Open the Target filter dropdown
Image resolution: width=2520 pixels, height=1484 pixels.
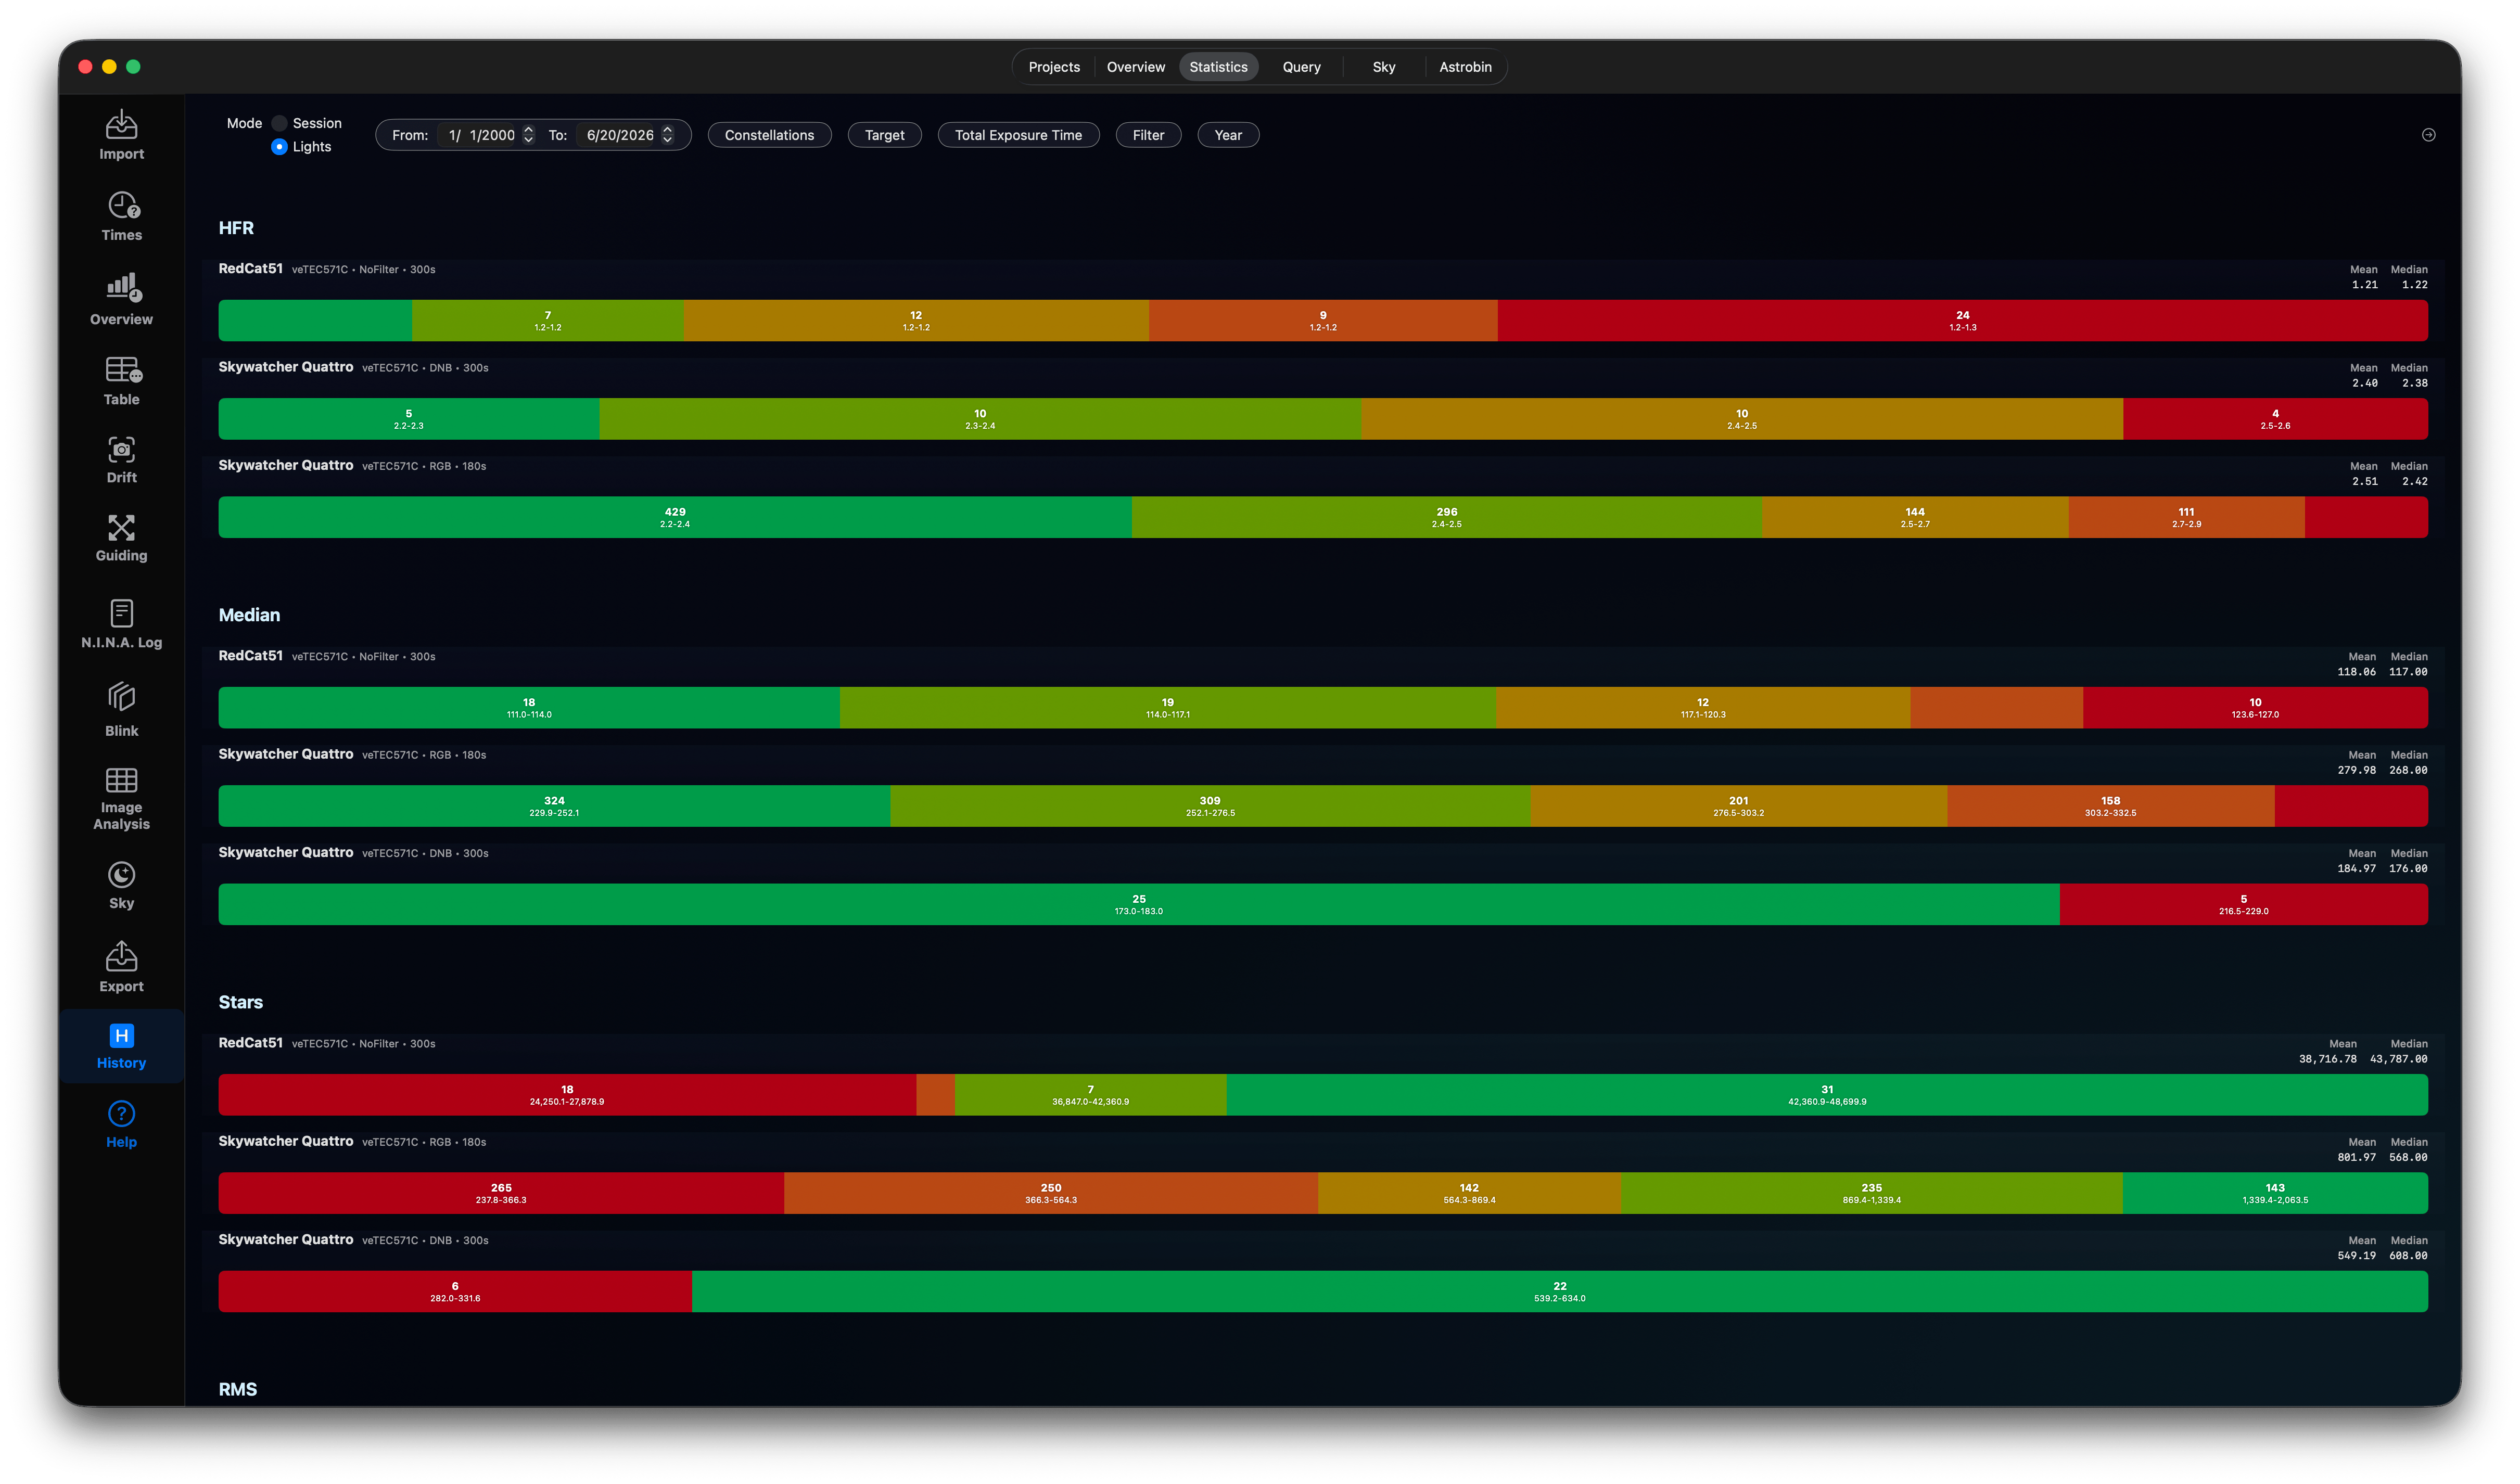pyautogui.click(x=884, y=135)
